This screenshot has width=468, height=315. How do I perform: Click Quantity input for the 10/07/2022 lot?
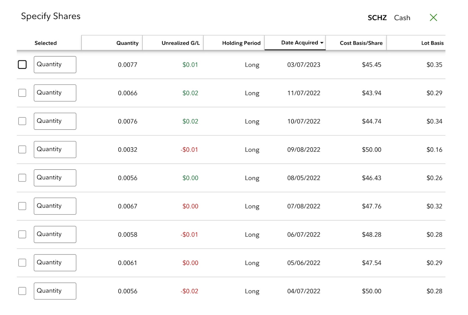pos(55,121)
